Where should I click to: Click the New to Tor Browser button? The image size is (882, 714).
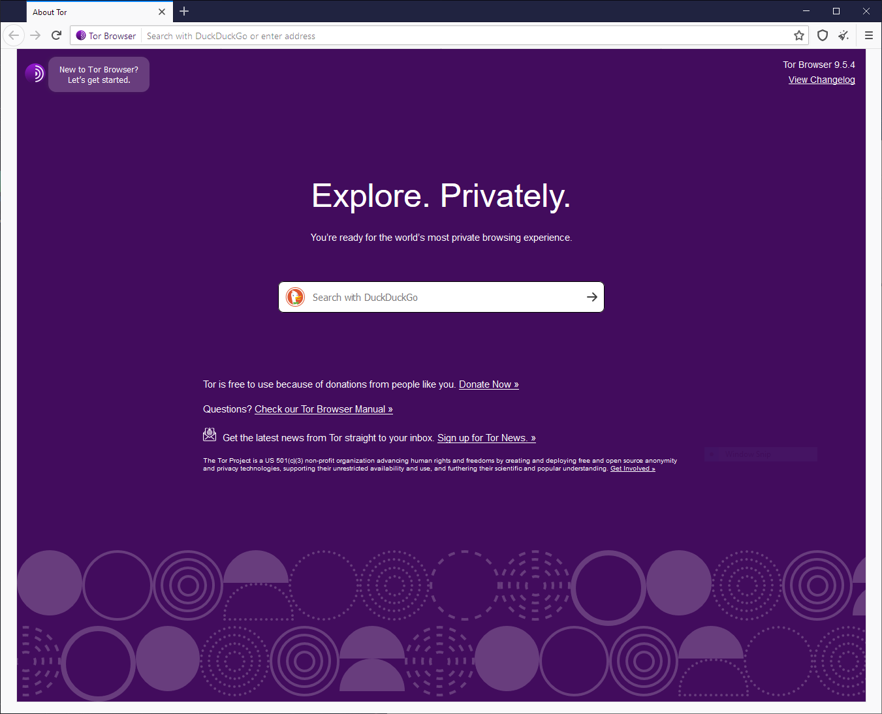[x=99, y=74]
